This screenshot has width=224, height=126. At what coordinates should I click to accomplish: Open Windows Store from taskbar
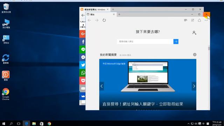(42, 124)
